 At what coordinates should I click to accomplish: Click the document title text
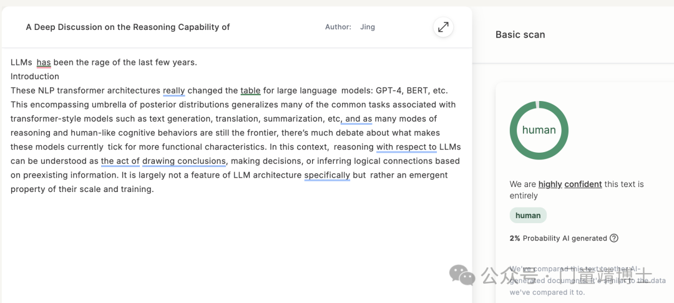click(128, 27)
